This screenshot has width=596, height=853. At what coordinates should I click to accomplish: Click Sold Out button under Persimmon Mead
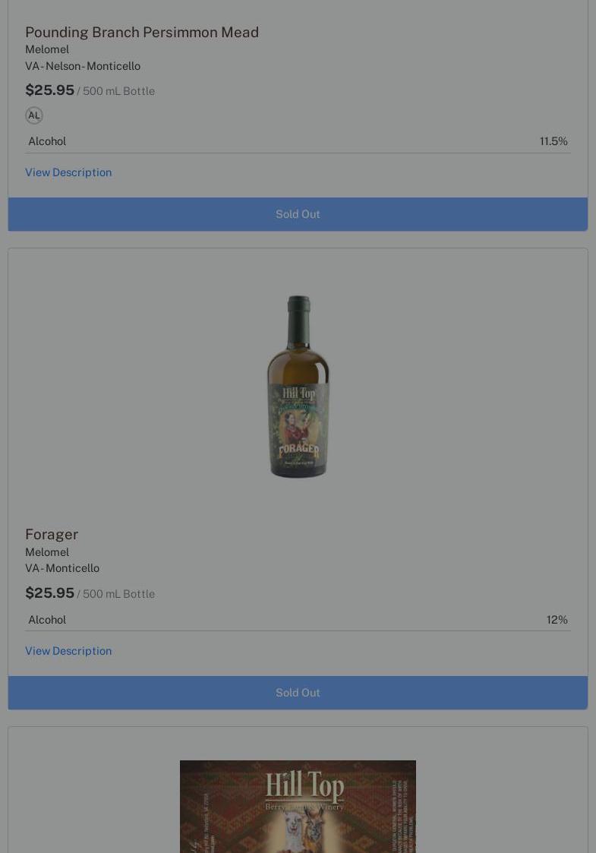tap(298, 214)
